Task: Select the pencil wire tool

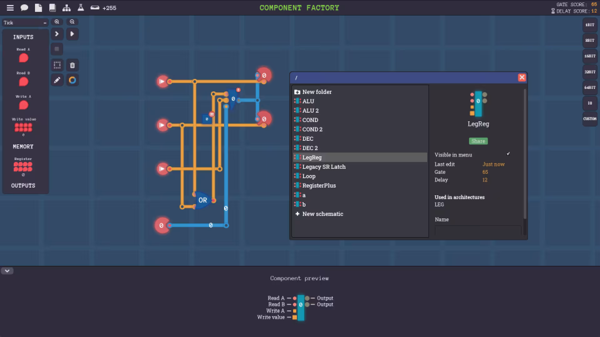Action: click(x=57, y=80)
